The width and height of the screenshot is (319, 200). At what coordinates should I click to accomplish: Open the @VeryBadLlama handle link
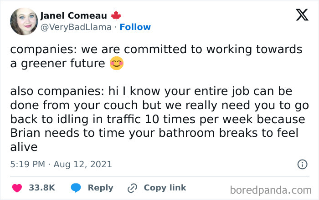tap(76, 27)
